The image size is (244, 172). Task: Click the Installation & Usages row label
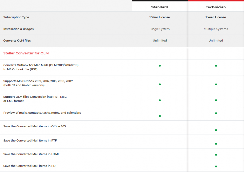[18, 29]
